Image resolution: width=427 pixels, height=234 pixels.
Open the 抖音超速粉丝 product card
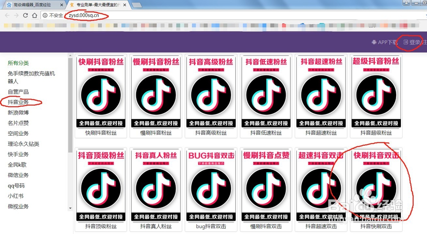click(321, 96)
